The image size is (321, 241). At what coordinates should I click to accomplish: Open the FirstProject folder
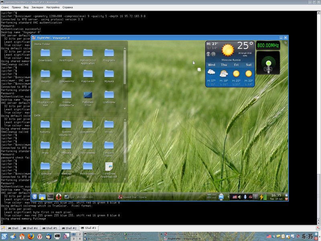[66, 53]
